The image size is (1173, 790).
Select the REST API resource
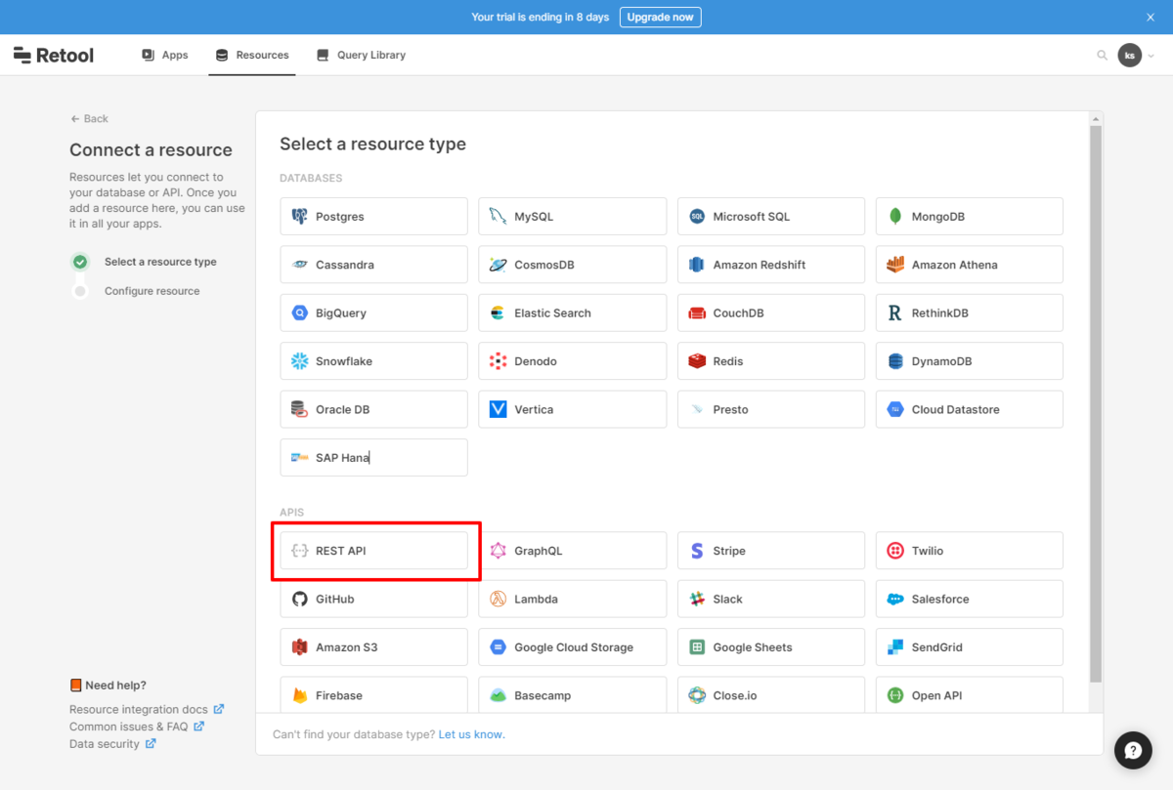click(374, 551)
